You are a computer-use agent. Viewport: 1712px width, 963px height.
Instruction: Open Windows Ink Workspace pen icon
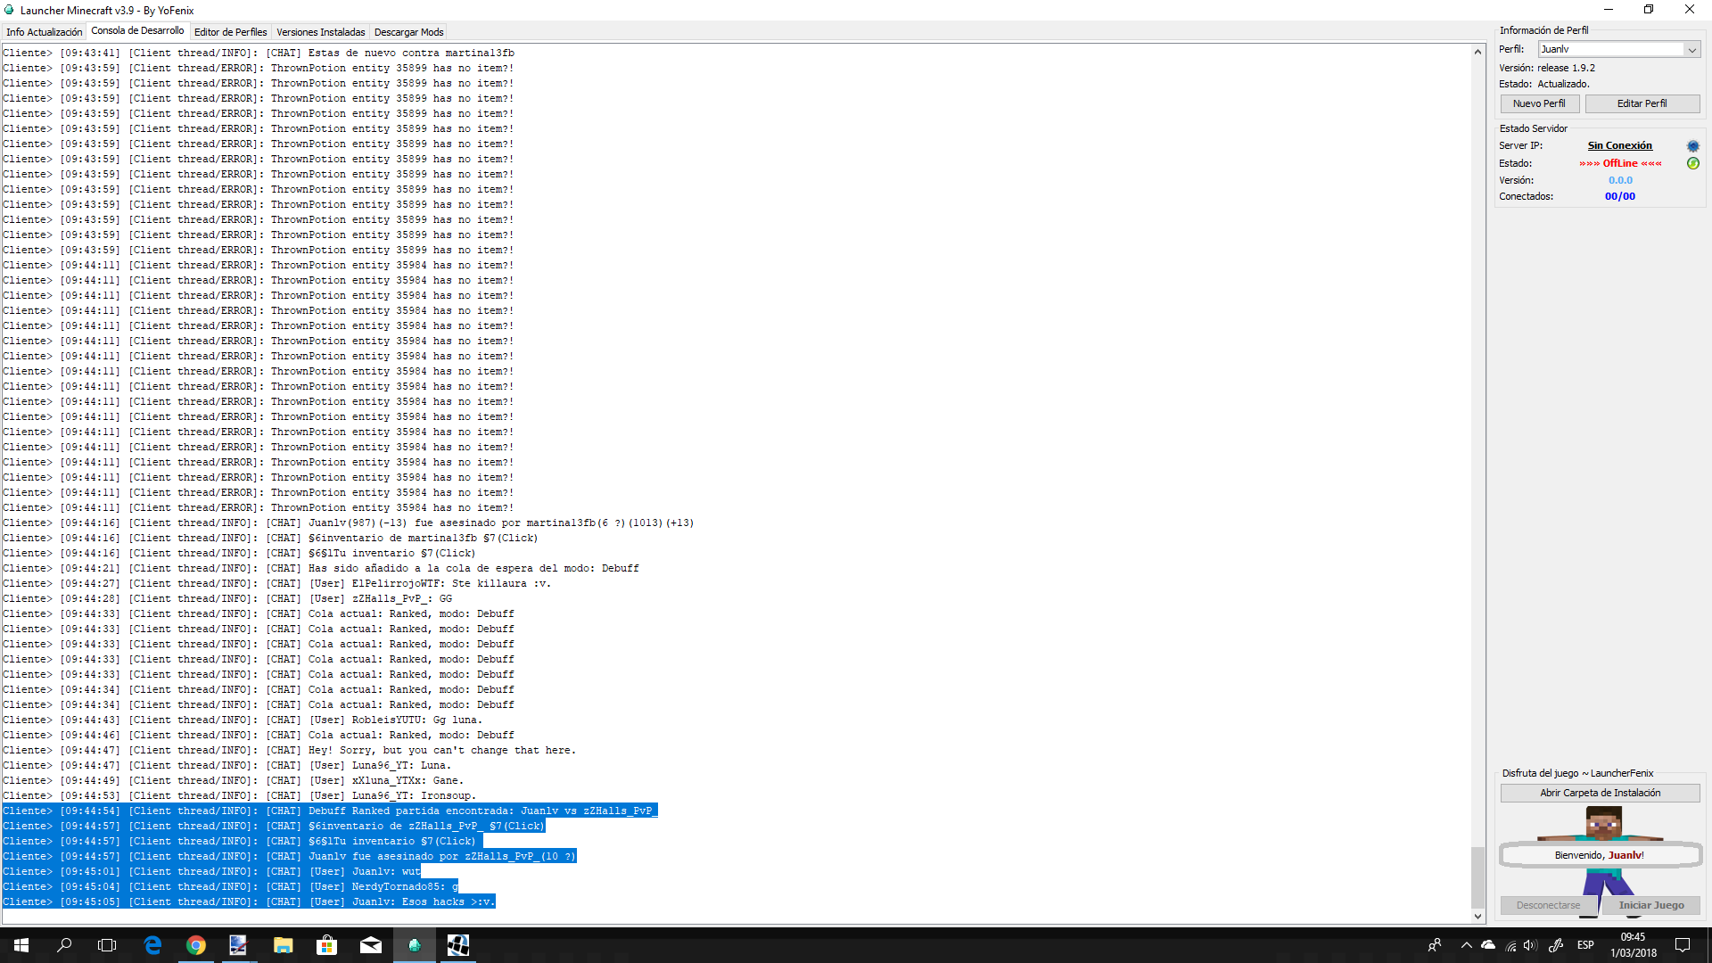[x=1556, y=945]
